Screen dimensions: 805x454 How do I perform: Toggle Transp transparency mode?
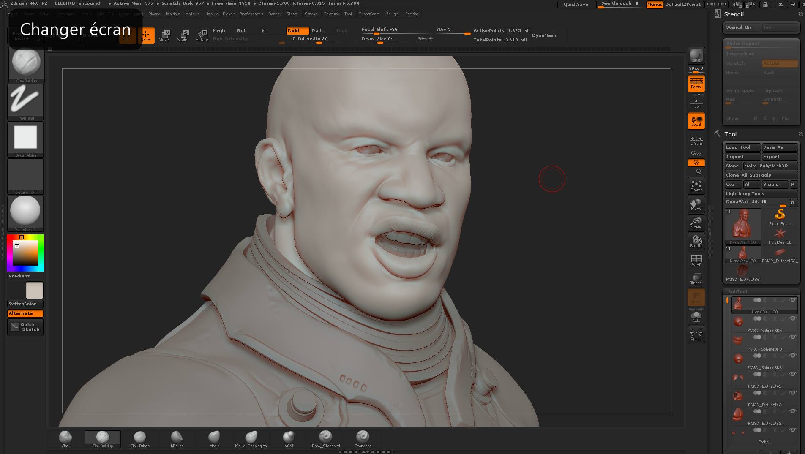696,279
